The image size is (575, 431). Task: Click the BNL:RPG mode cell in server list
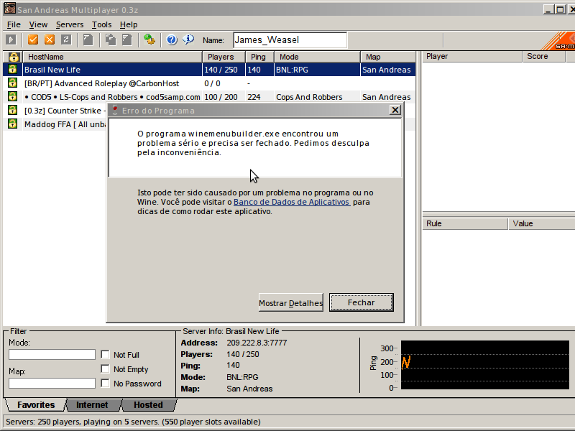292,70
